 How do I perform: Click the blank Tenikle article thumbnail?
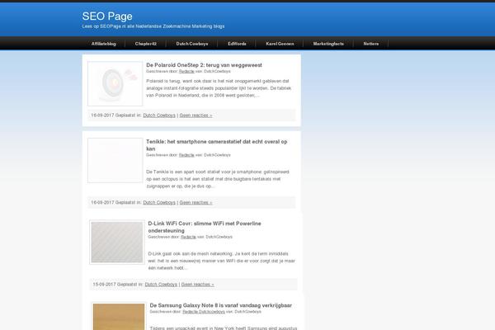[x=115, y=160]
